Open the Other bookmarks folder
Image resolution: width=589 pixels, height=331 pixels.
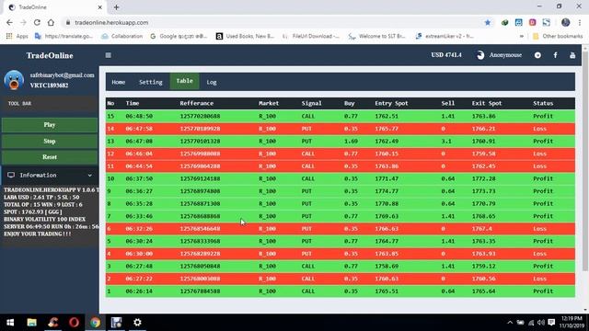pyautogui.click(x=558, y=36)
